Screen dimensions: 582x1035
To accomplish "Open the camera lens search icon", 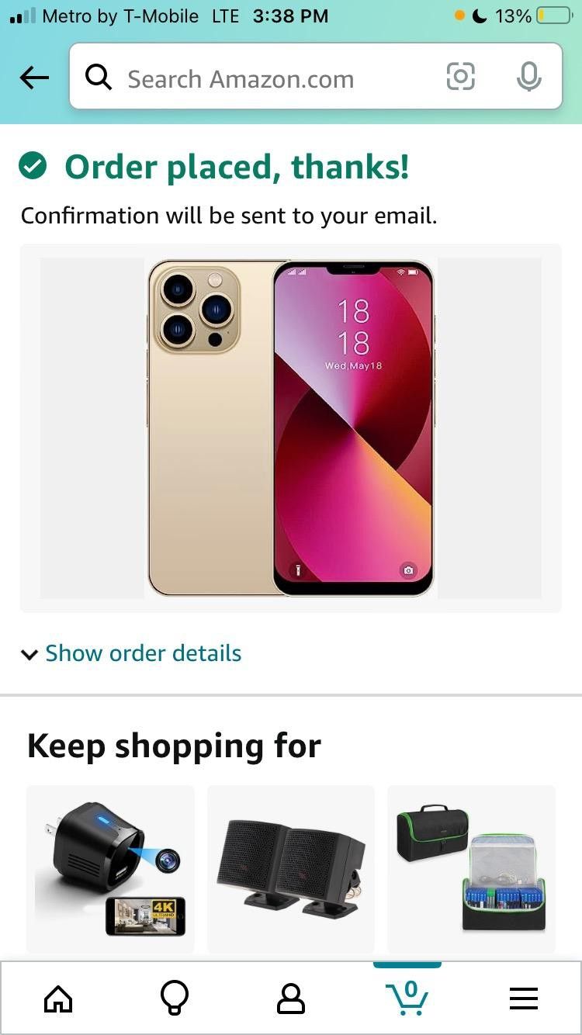I will click(x=460, y=77).
